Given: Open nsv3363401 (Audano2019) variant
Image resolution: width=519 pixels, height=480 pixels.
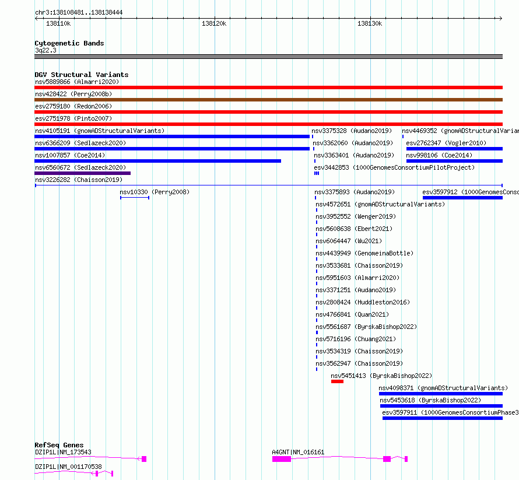Looking at the screenshot, I should pos(354,155).
